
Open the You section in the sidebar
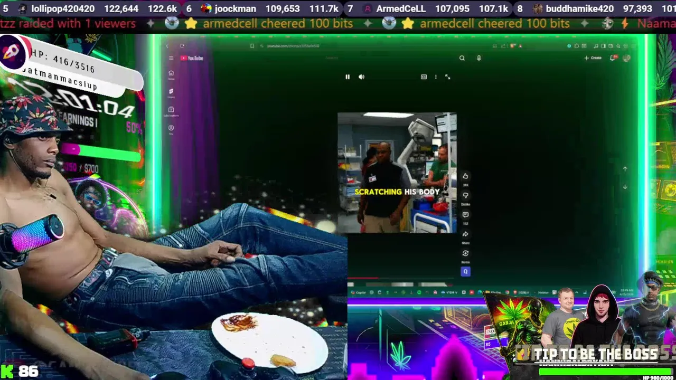coord(171,129)
